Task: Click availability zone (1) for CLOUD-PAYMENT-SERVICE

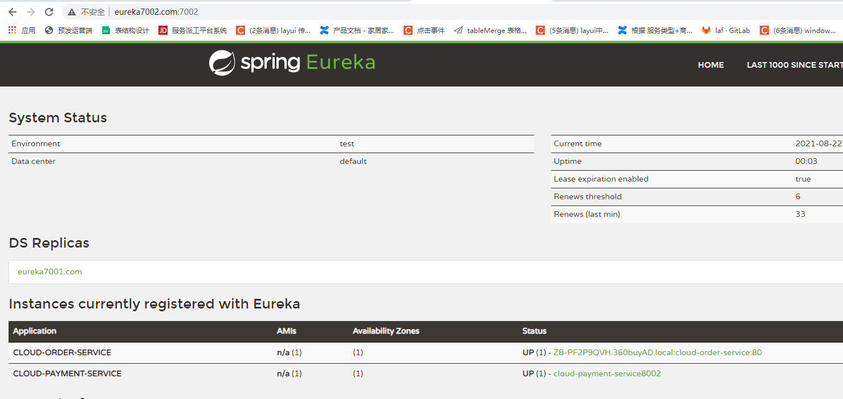Action: point(358,374)
